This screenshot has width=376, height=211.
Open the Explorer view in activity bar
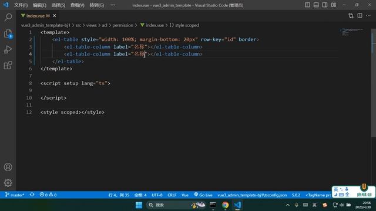tap(8, 33)
